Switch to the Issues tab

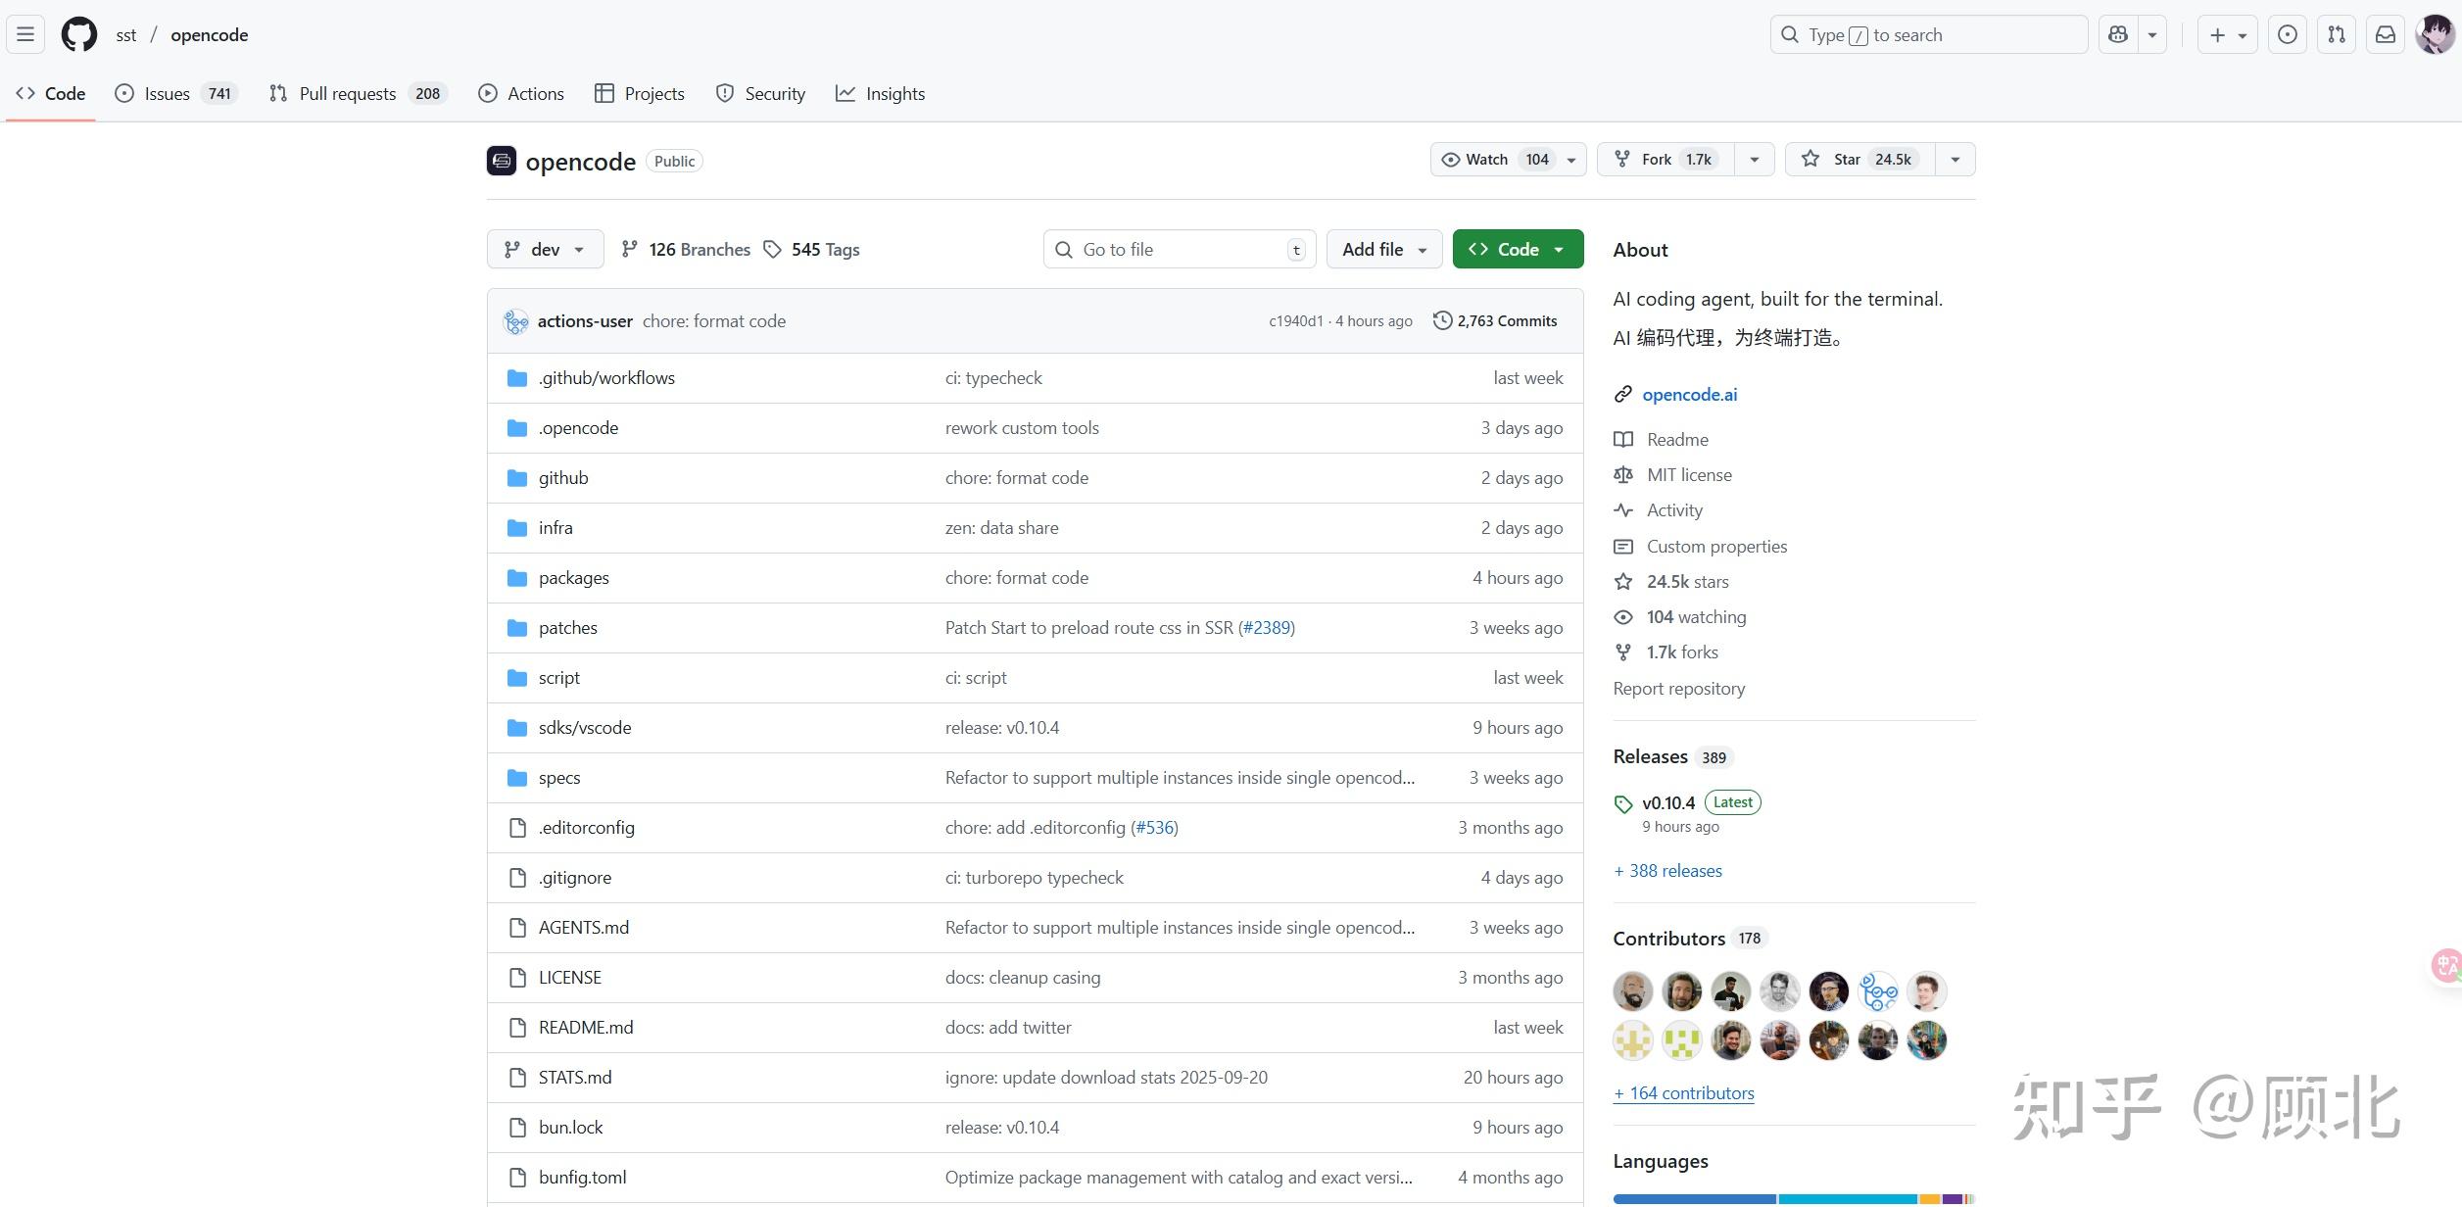click(x=166, y=93)
